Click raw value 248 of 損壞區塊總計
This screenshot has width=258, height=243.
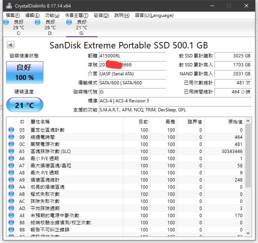tap(238, 180)
